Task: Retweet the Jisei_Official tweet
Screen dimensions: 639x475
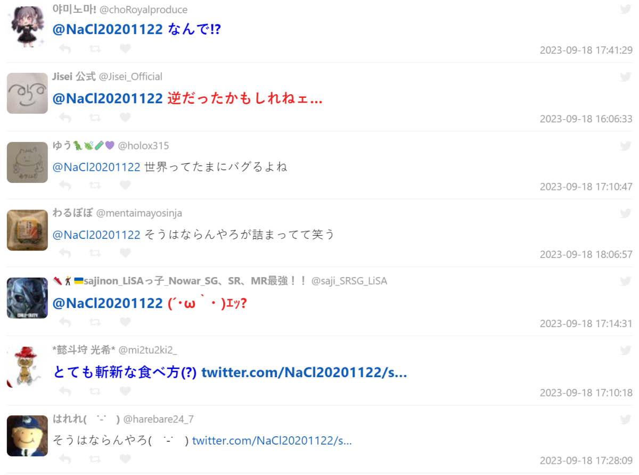Action: pyautogui.click(x=95, y=118)
